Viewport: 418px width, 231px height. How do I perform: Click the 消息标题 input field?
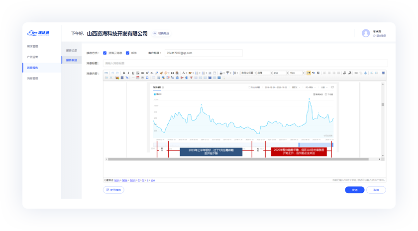tap(245, 63)
